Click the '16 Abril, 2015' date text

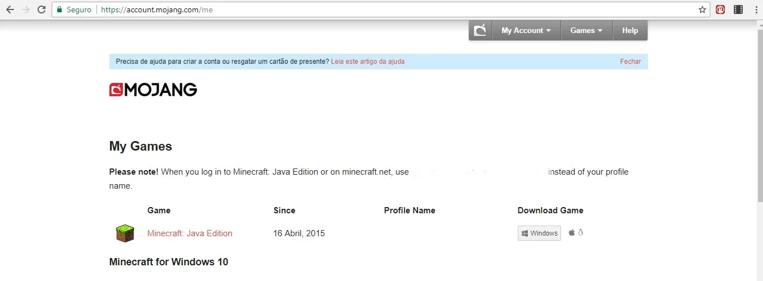point(299,233)
